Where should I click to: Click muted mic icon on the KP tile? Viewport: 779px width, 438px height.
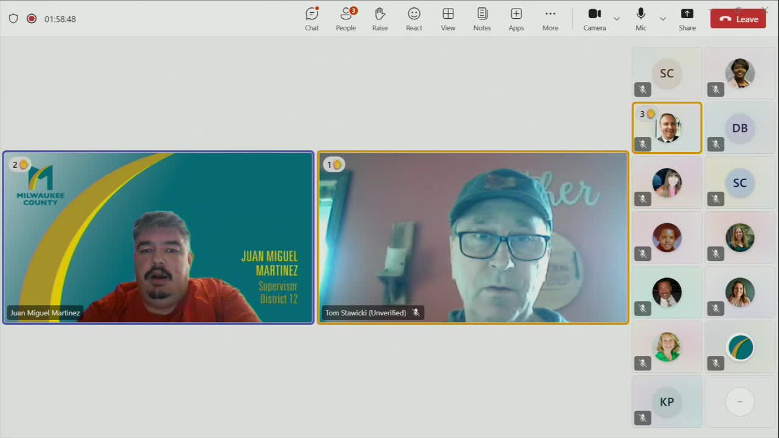click(643, 418)
